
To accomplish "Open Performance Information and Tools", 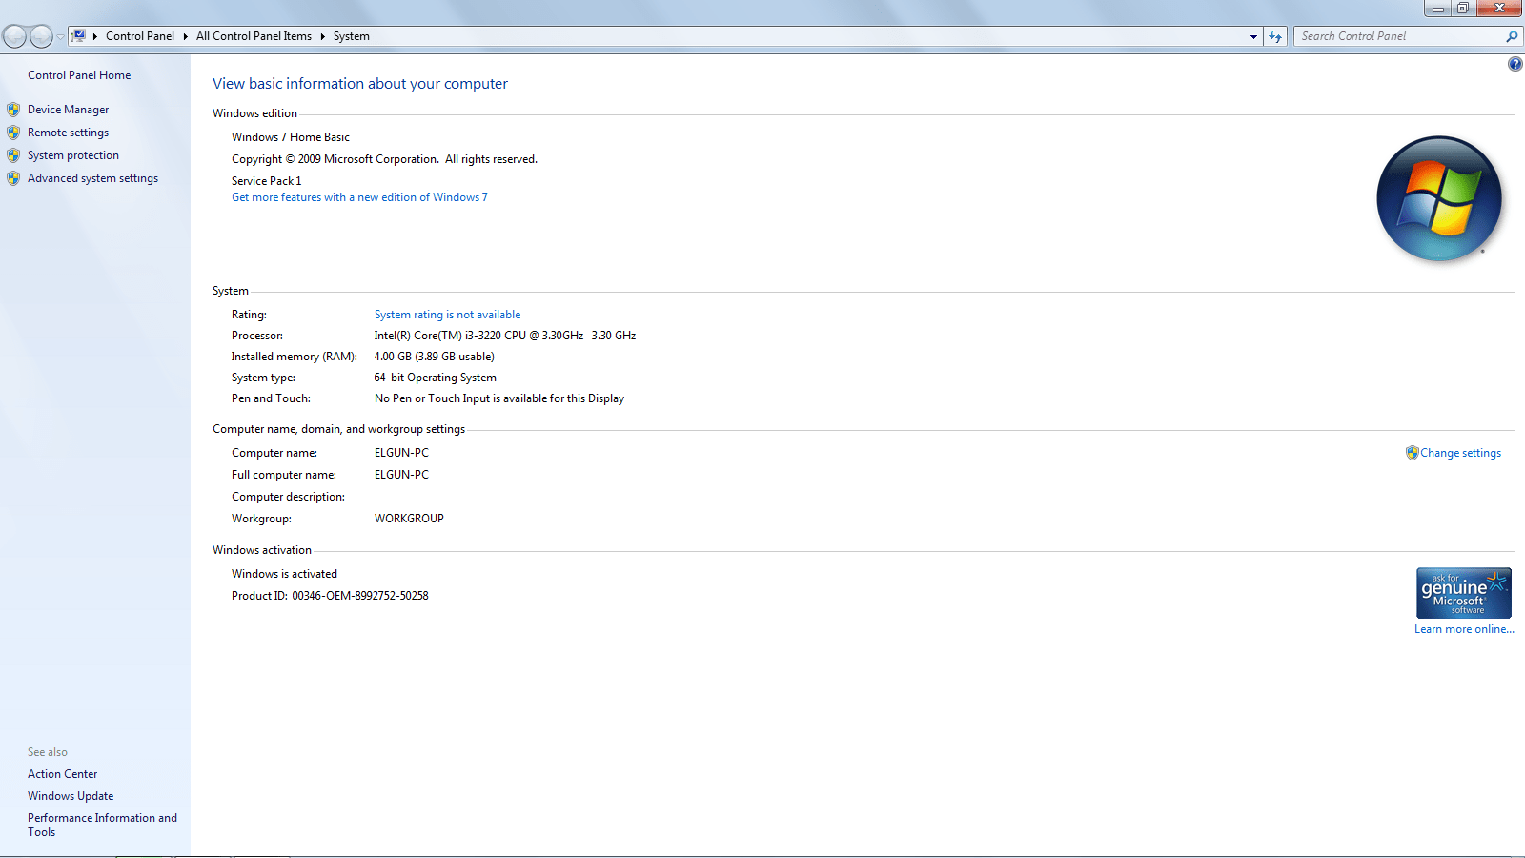I will click(102, 825).
